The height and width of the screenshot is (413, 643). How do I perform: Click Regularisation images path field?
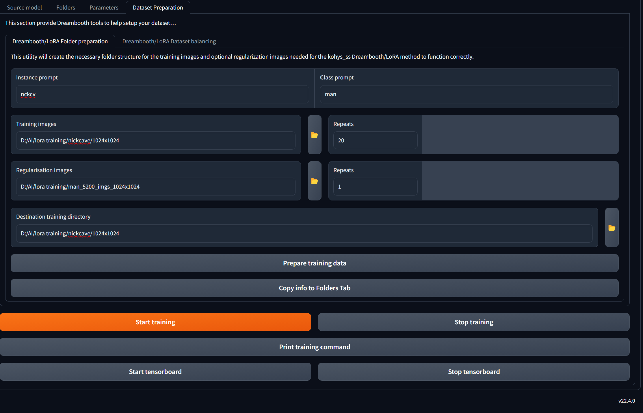tap(155, 187)
